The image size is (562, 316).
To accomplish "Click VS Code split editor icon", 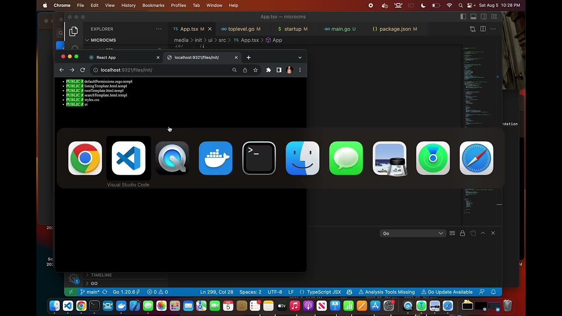I will point(483,29).
